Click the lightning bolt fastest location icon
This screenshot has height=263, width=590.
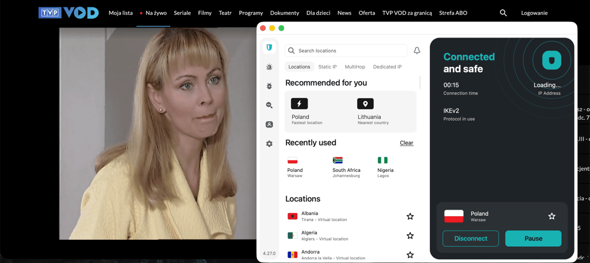click(300, 104)
